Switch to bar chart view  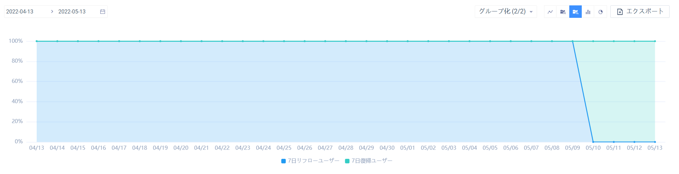588,12
